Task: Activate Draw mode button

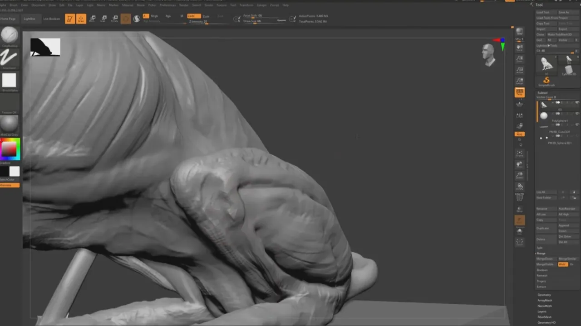Action: pyautogui.click(x=81, y=19)
